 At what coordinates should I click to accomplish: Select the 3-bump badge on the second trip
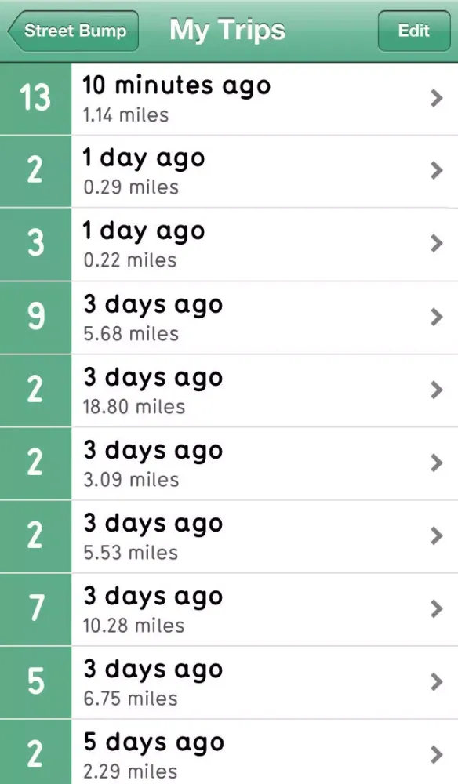35,244
